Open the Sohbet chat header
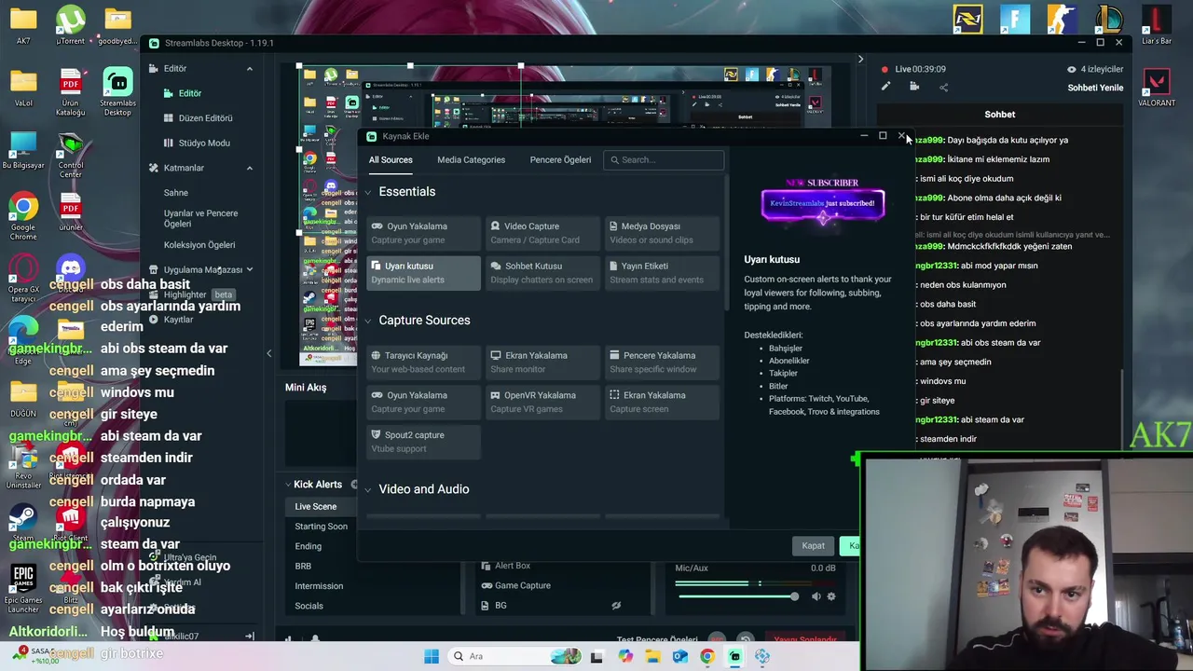This screenshot has width=1193, height=671. pyautogui.click(x=999, y=115)
